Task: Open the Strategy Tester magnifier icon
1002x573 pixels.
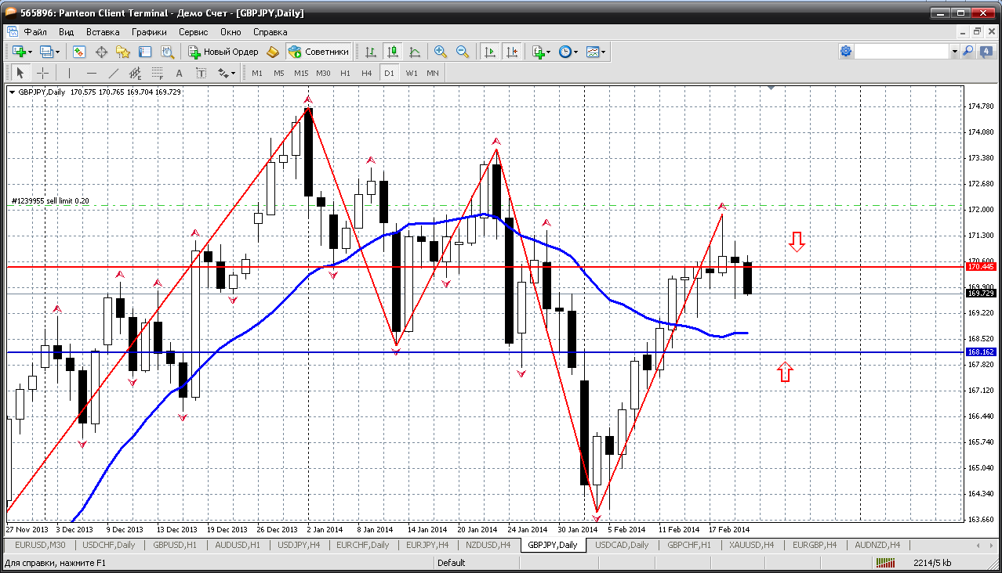Action: 167,52
